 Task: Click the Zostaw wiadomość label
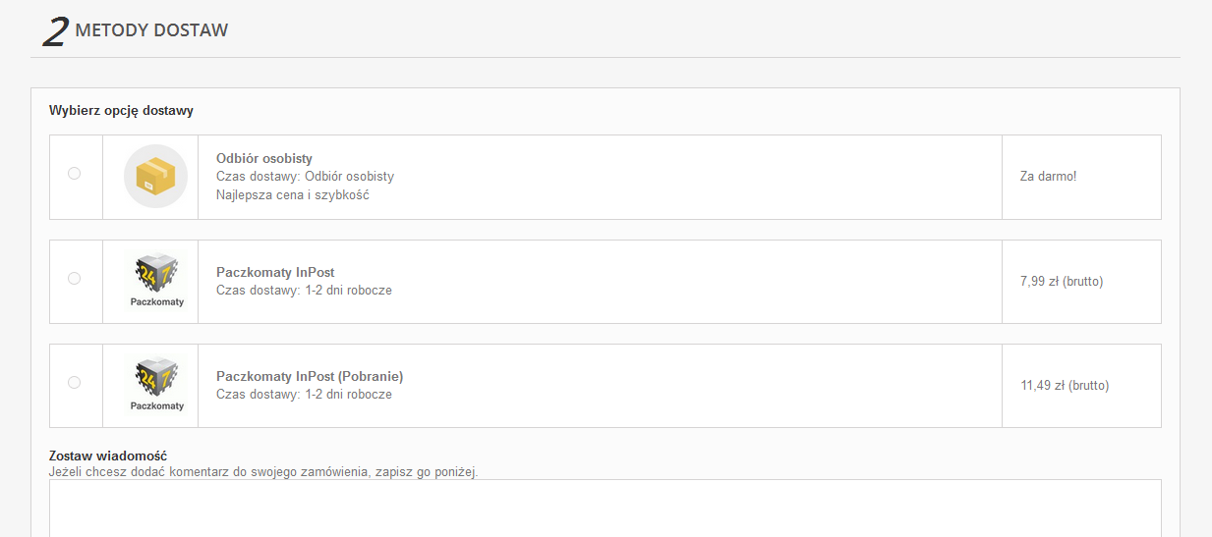point(108,456)
